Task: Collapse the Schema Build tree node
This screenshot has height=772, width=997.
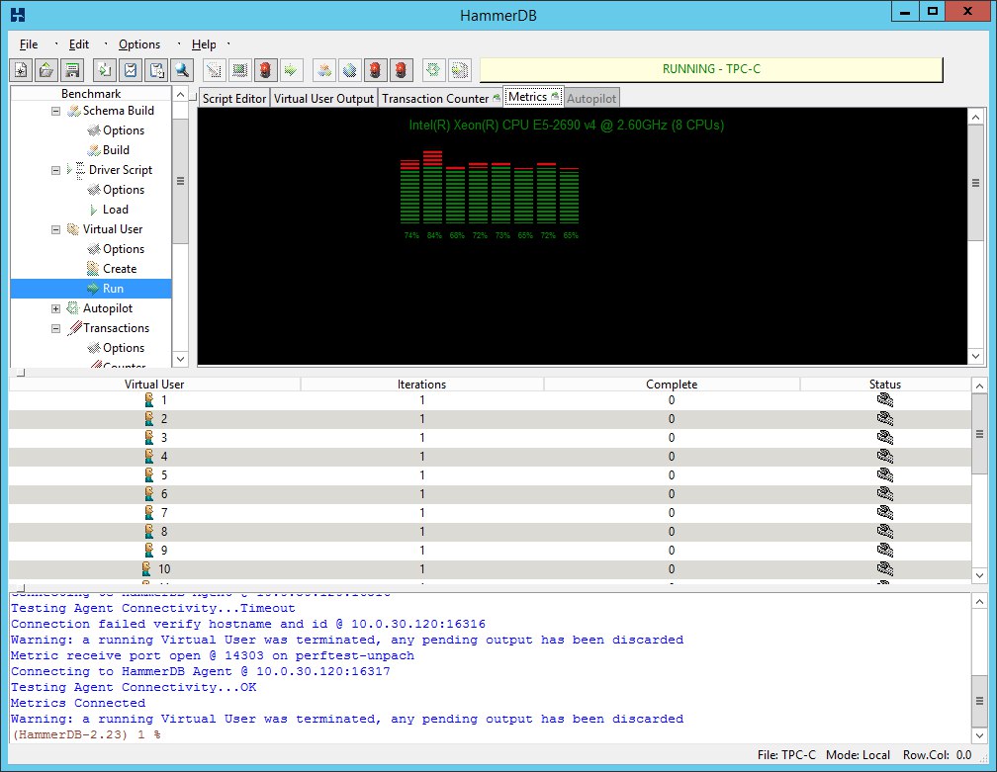Action: click(x=56, y=111)
